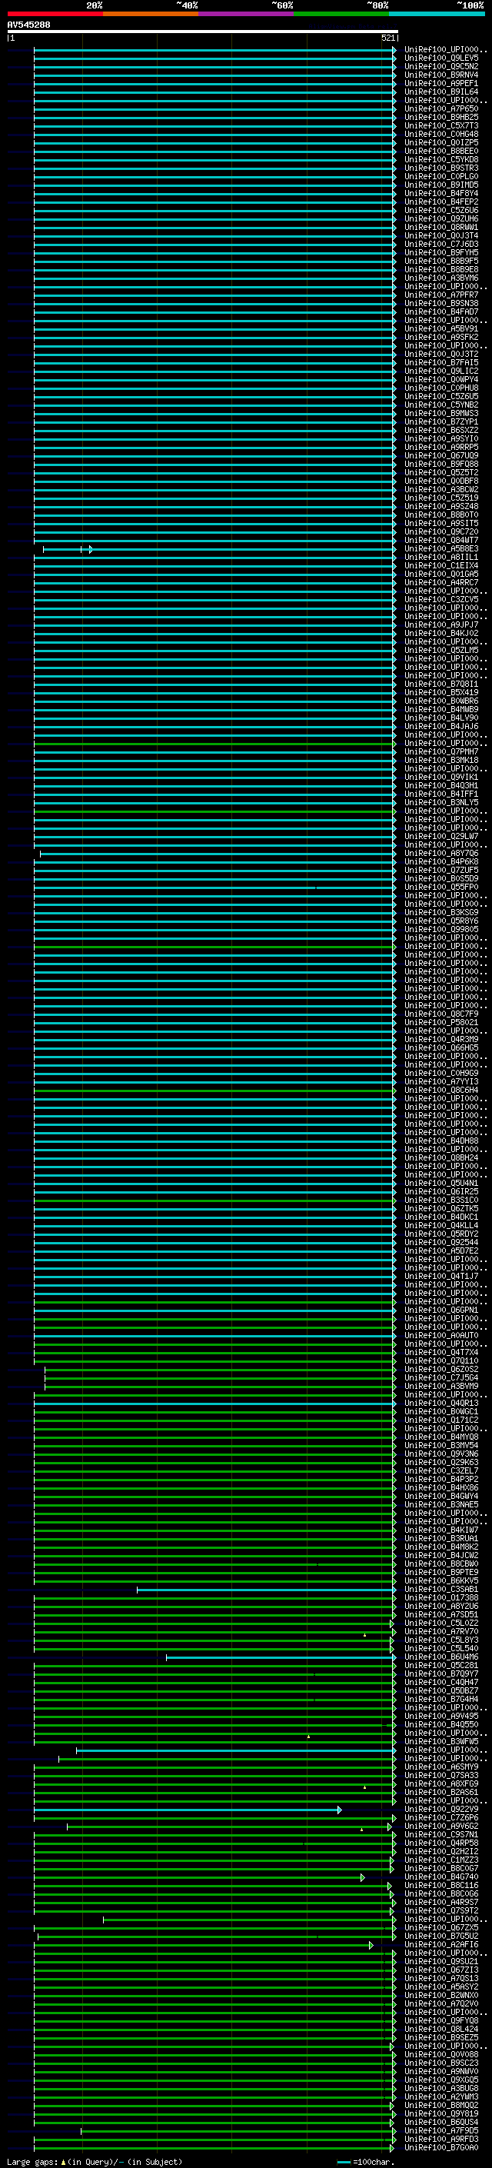
Task: Click the white query sequence ruler bar
Action: point(202,31)
